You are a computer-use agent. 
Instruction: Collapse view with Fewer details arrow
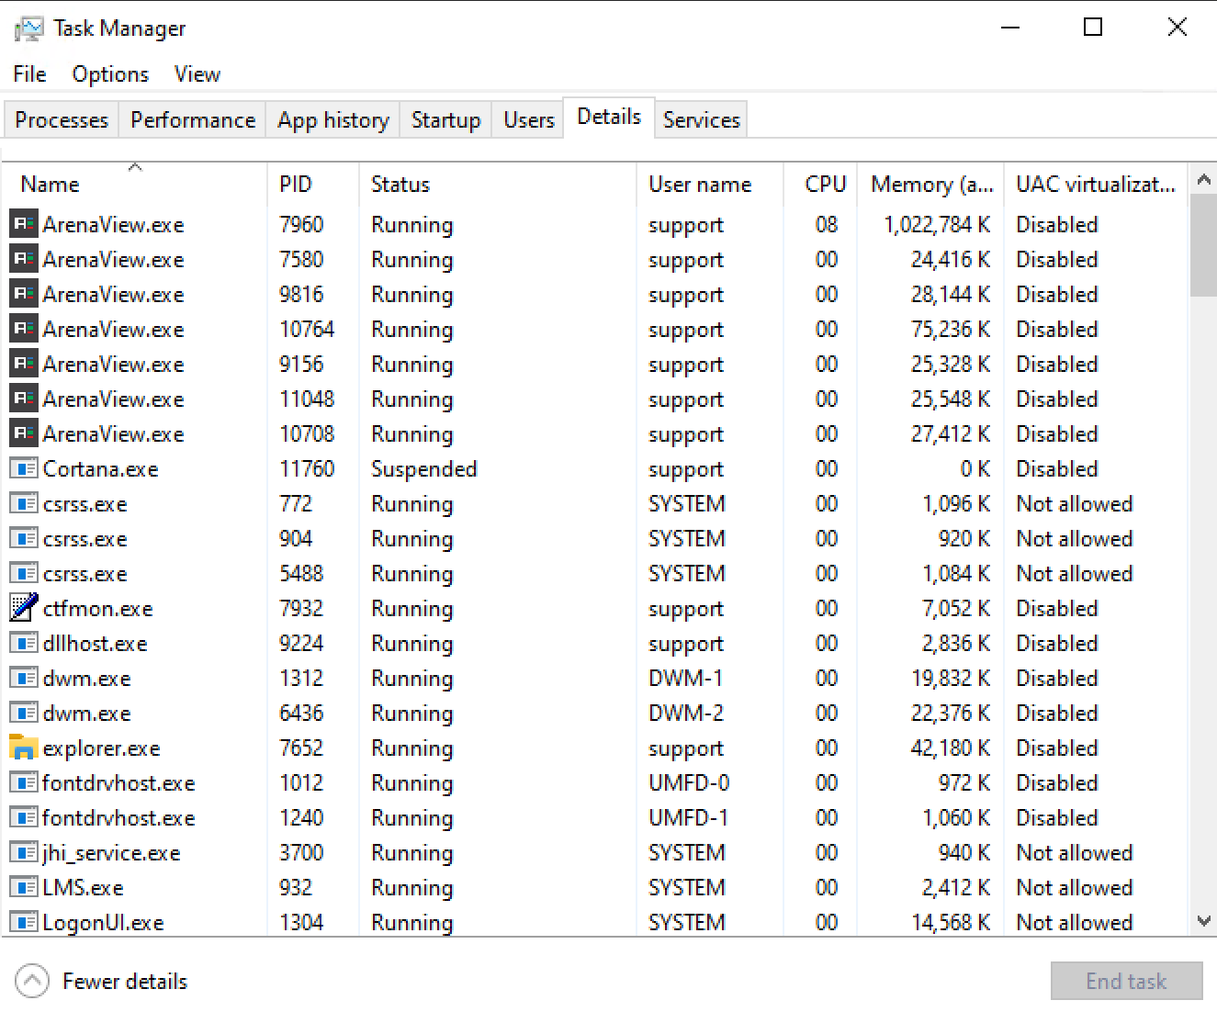(32, 981)
